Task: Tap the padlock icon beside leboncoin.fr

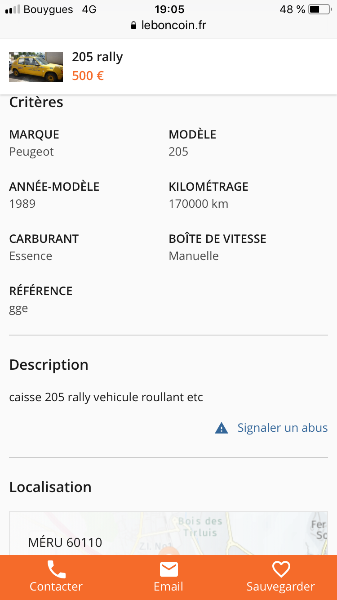Action: (133, 26)
